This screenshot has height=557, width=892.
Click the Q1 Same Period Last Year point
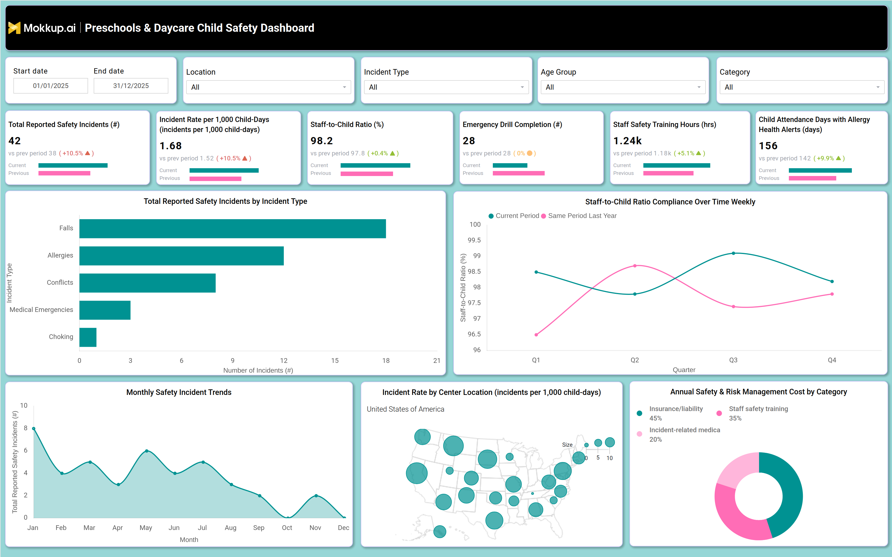pyautogui.click(x=536, y=335)
